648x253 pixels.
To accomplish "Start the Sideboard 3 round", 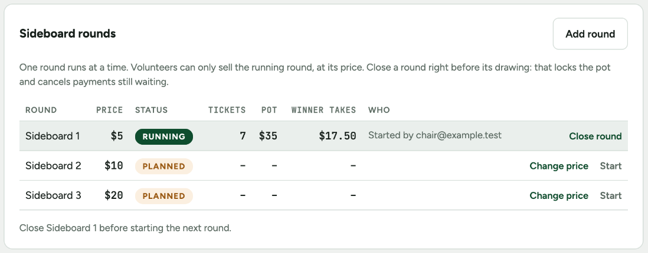I will (611, 196).
